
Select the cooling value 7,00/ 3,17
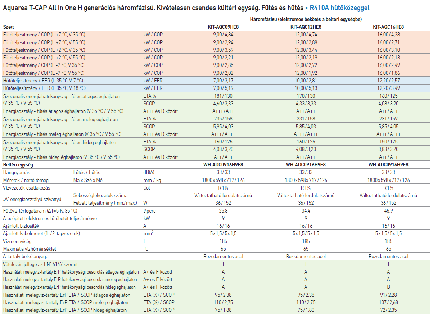(223, 81)
